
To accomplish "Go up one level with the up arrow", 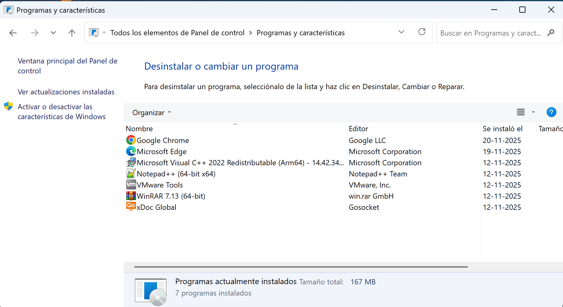I will [x=72, y=33].
